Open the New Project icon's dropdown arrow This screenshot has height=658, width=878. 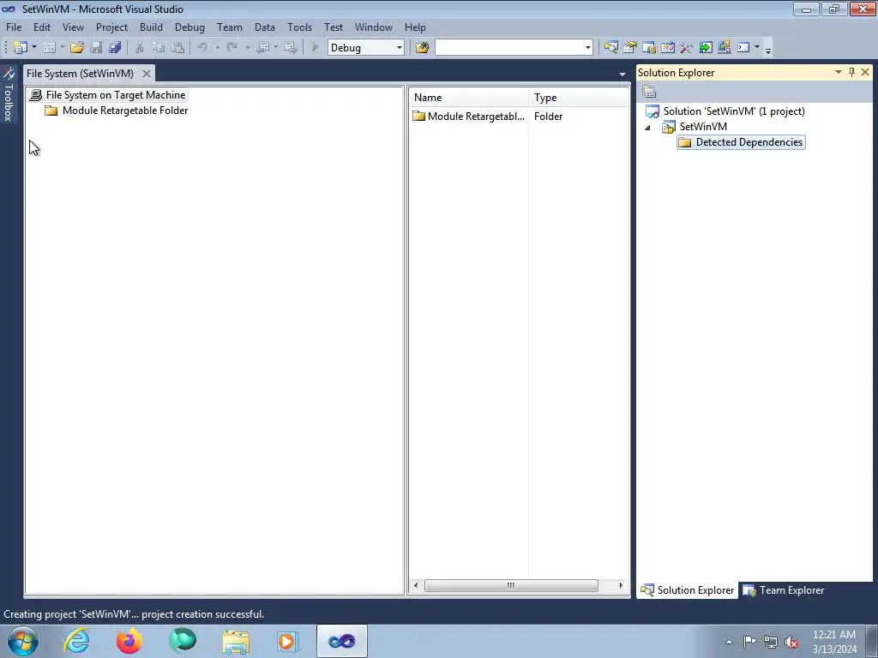point(33,48)
